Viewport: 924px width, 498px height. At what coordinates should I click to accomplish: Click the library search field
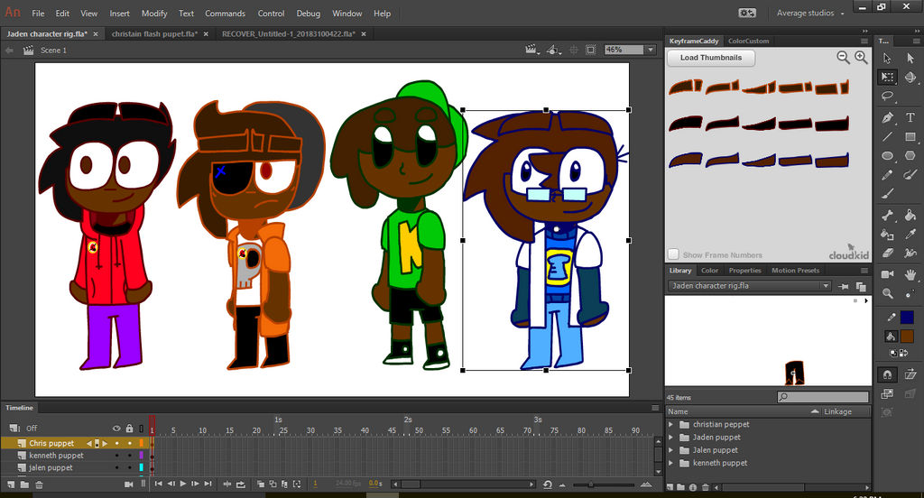click(x=823, y=397)
